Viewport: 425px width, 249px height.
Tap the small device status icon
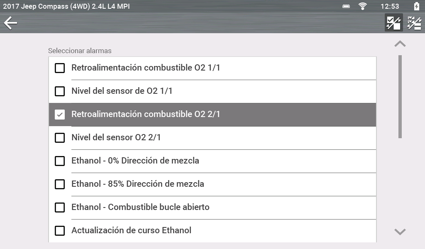point(346,6)
